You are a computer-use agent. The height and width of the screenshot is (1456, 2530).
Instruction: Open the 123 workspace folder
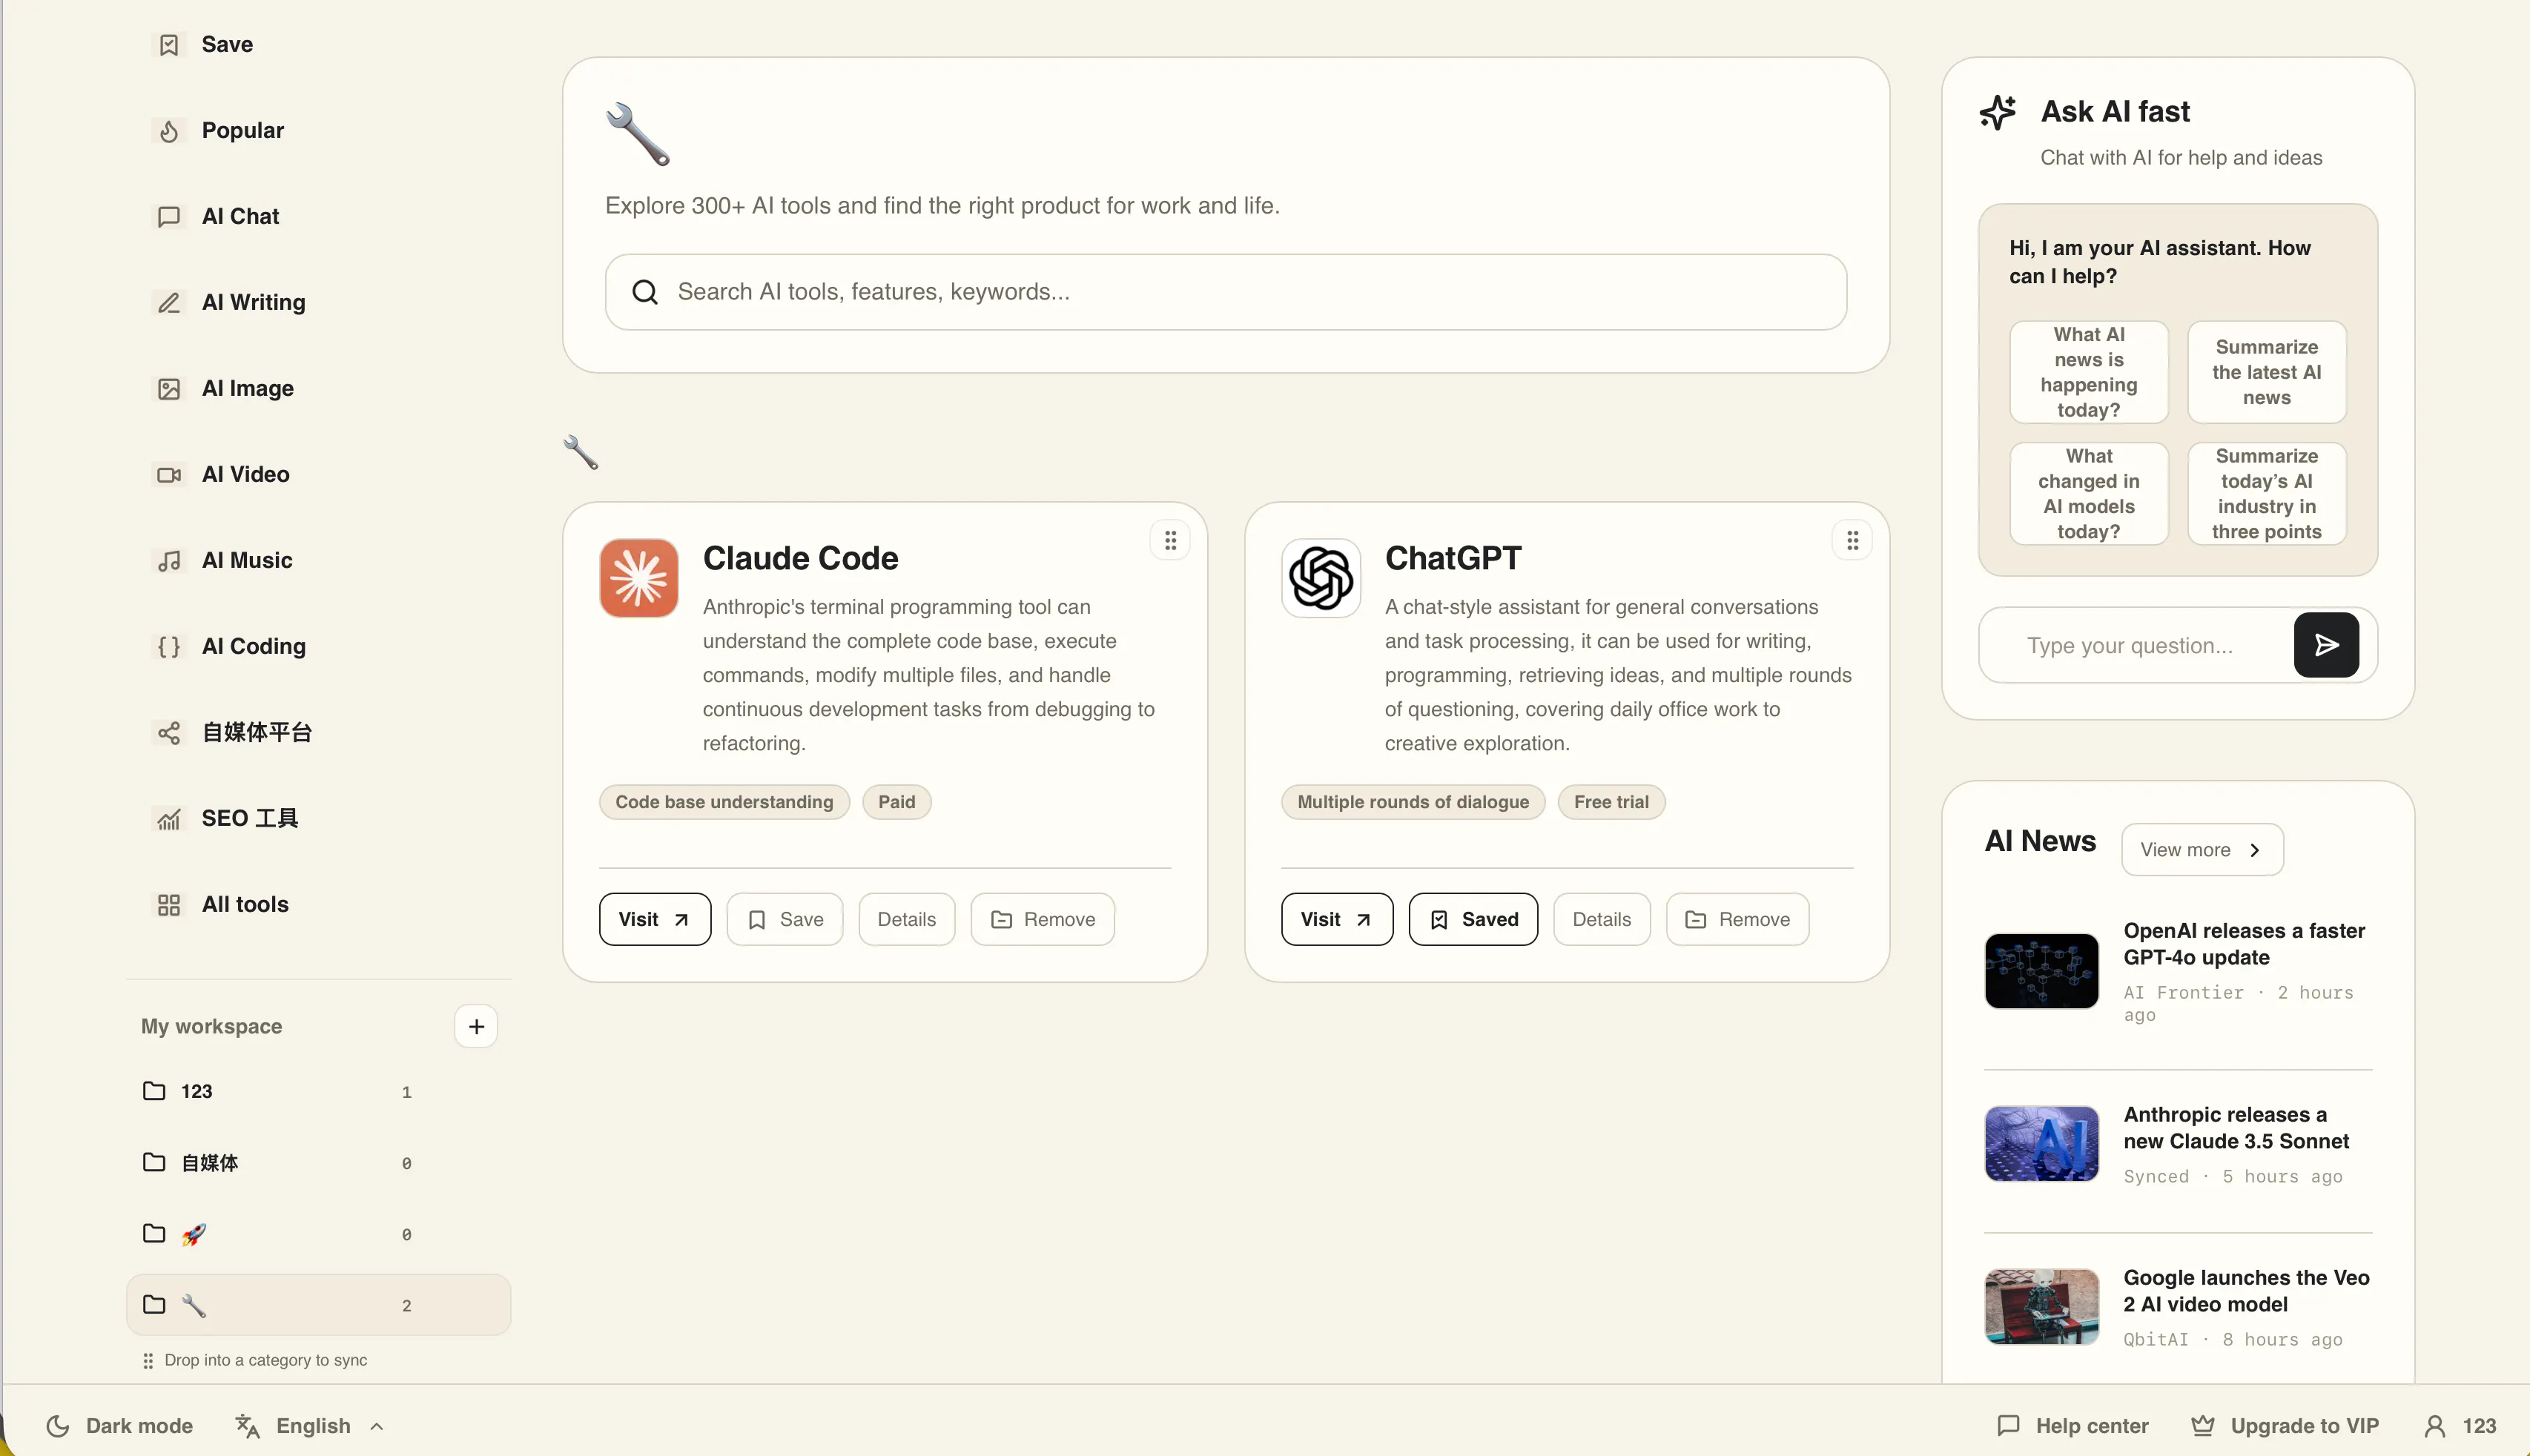(318, 1091)
